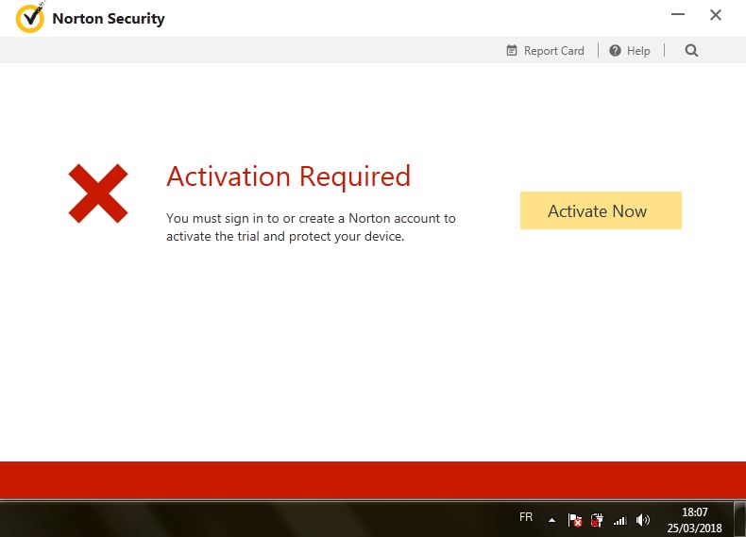Click the Activation Required heading
Screen dimensions: 746x537
[x=288, y=176]
